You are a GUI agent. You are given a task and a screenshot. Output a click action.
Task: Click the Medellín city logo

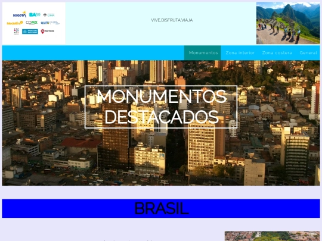coord(15,23)
